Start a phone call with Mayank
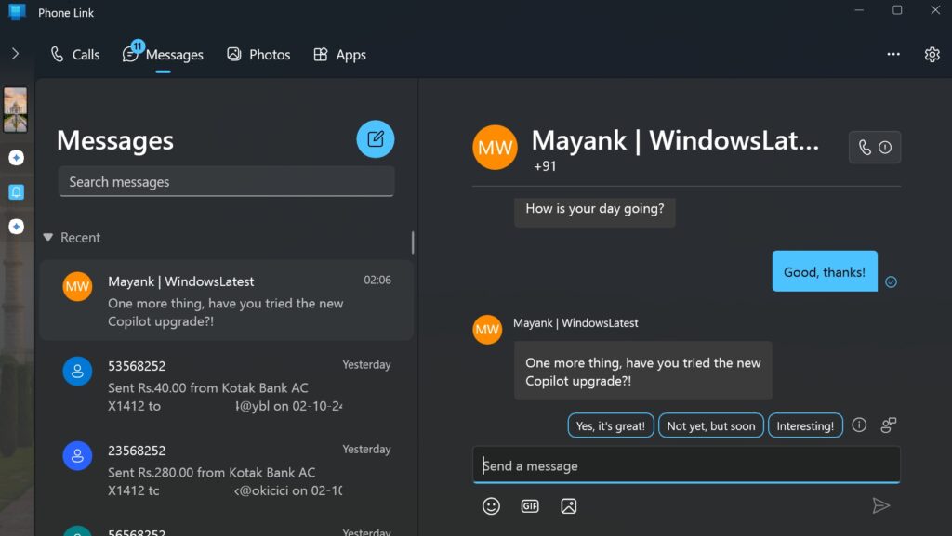Screen dimensions: 952x536 864,147
